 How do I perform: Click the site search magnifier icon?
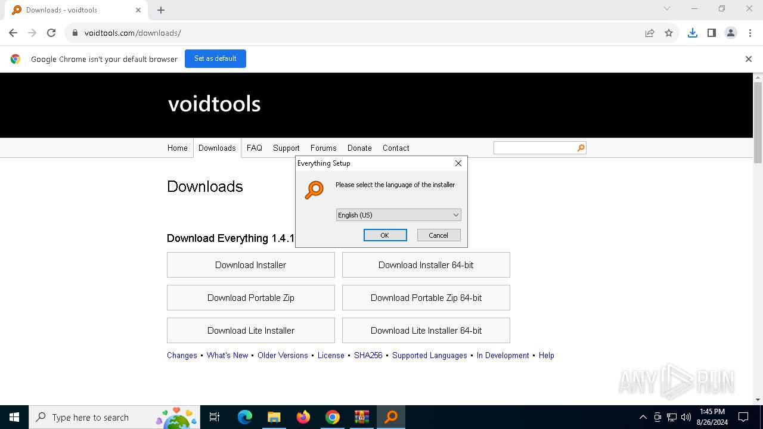[581, 148]
